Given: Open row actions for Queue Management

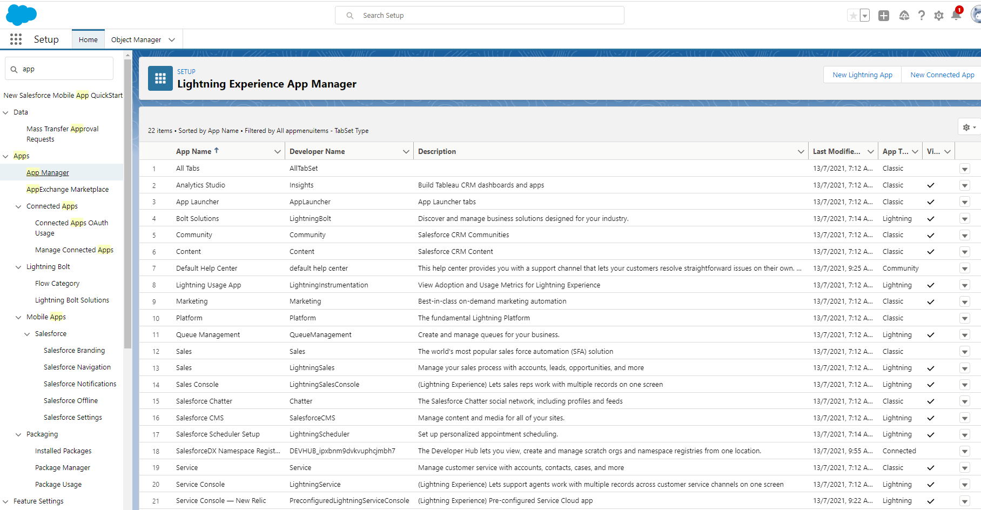Looking at the screenshot, I should coord(965,335).
